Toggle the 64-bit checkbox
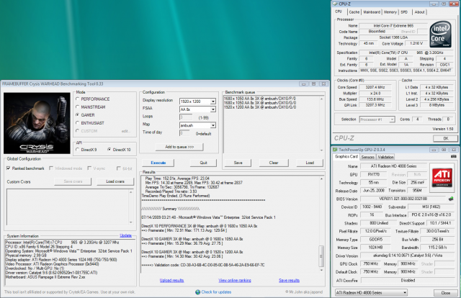This screenshot has width=461, height=298. point(119,168)
